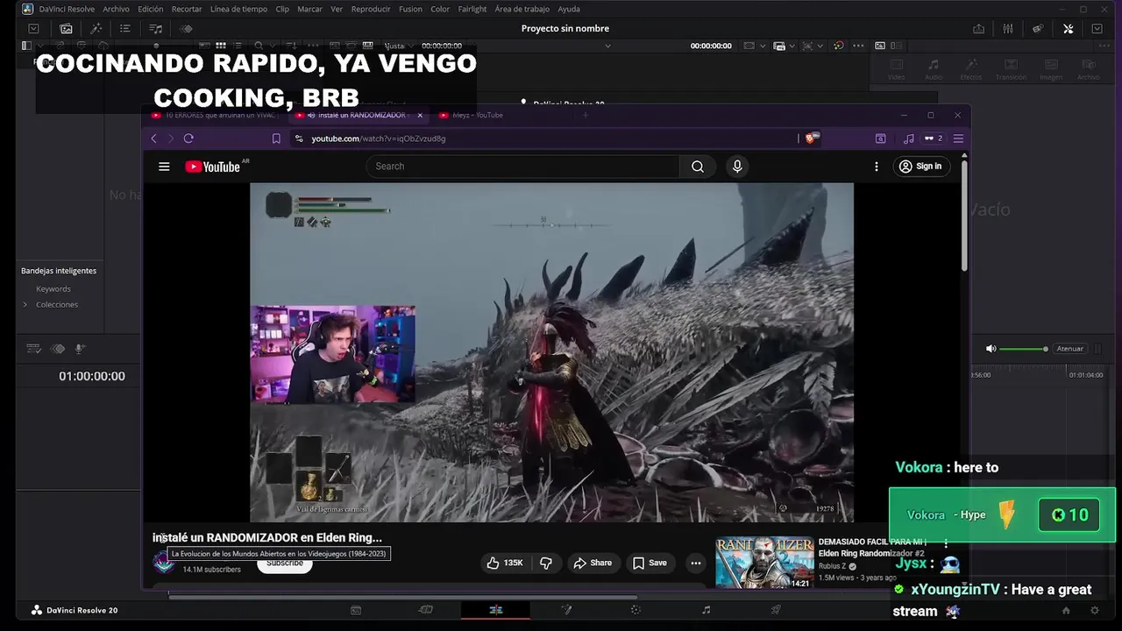
Task: Click the browser horizontal scrollbar
Action: point(403,598)
